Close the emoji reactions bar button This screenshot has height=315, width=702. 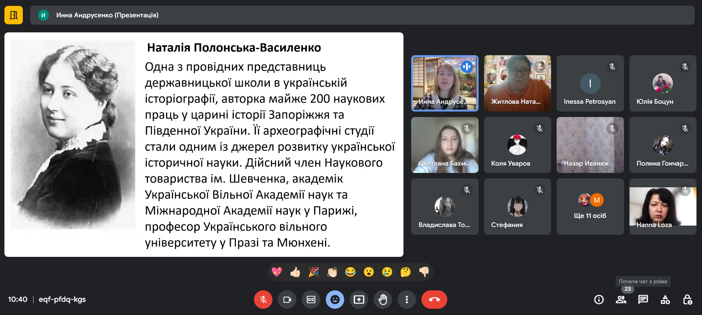[x=335, y=300]
